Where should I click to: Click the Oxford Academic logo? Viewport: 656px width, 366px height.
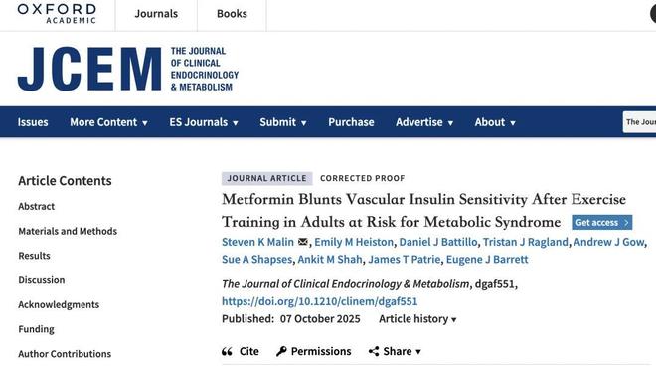coord(57,13)
